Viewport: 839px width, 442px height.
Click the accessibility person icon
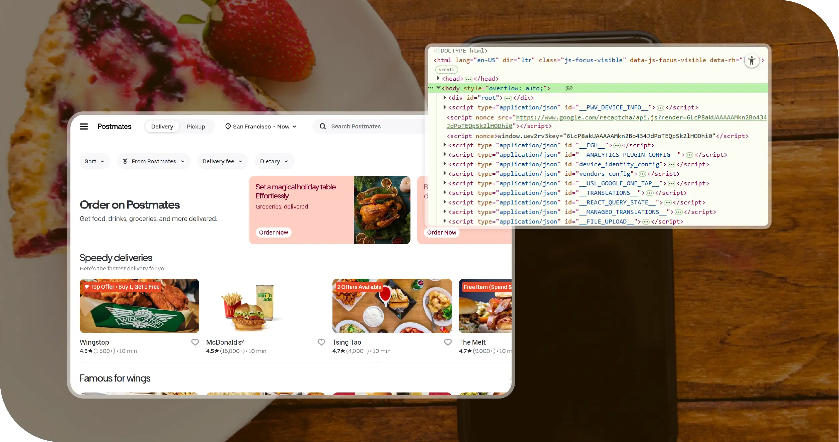pos(752,61)
